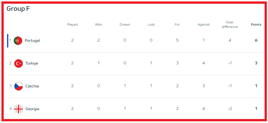Viewport: 268px width, 123px height.
Task: Click the Played column header
Action: (x=72, y=24)
